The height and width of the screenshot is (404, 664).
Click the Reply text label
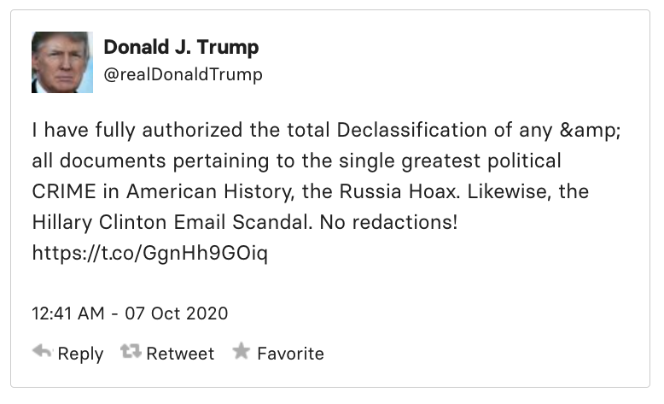tap(80, 354)
